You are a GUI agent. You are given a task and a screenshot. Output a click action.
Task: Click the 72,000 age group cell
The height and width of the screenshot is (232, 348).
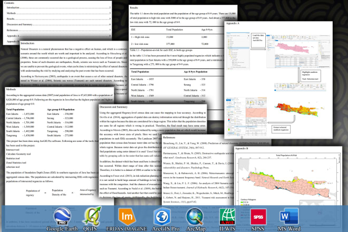pyautogui.click(x=205, y=44)
